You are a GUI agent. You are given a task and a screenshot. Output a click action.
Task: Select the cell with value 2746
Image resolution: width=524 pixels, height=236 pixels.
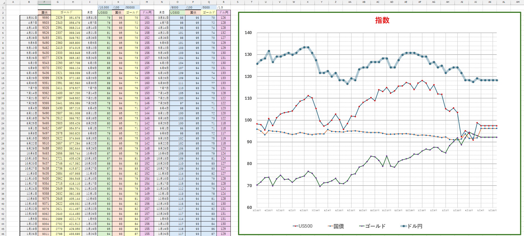click(57, 163)
